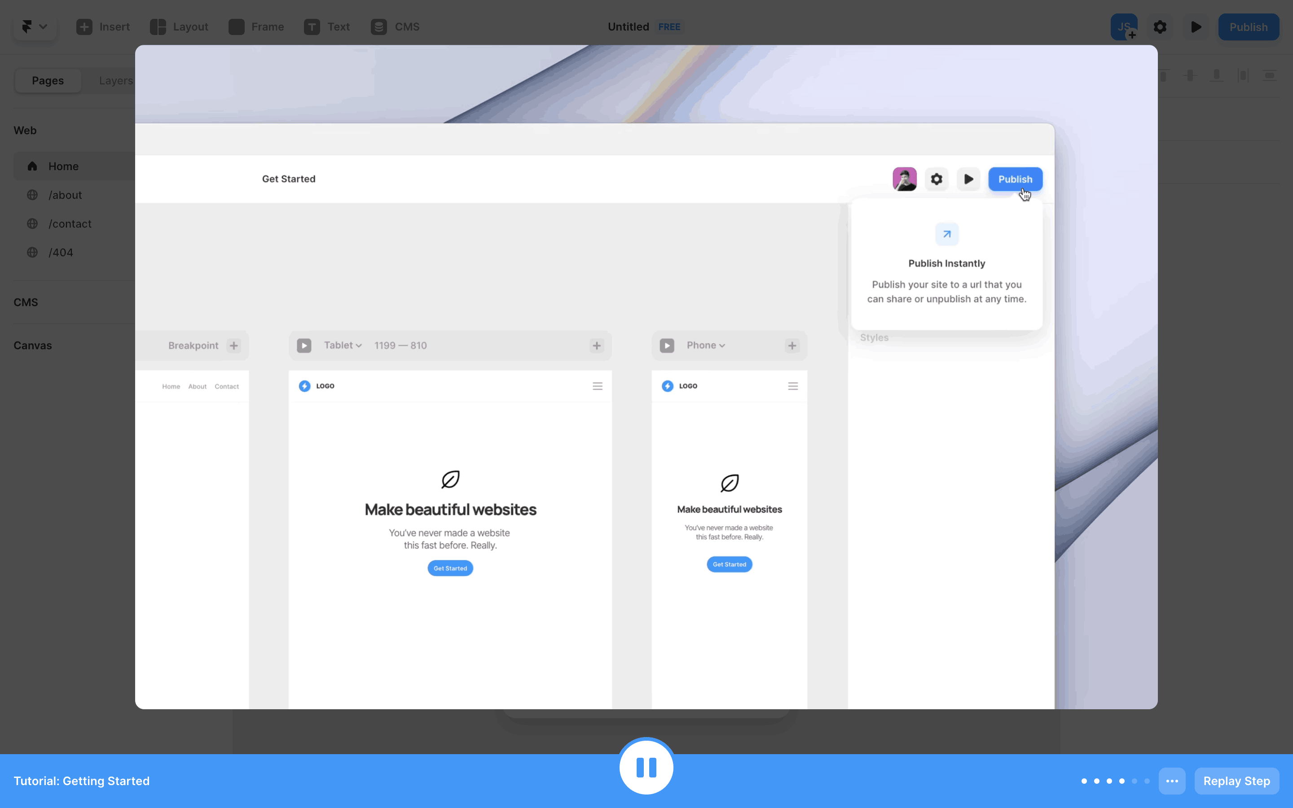1293x808 pixels.
Task: Click the top toolbar preview play icon
Action: pos(1196,27)
